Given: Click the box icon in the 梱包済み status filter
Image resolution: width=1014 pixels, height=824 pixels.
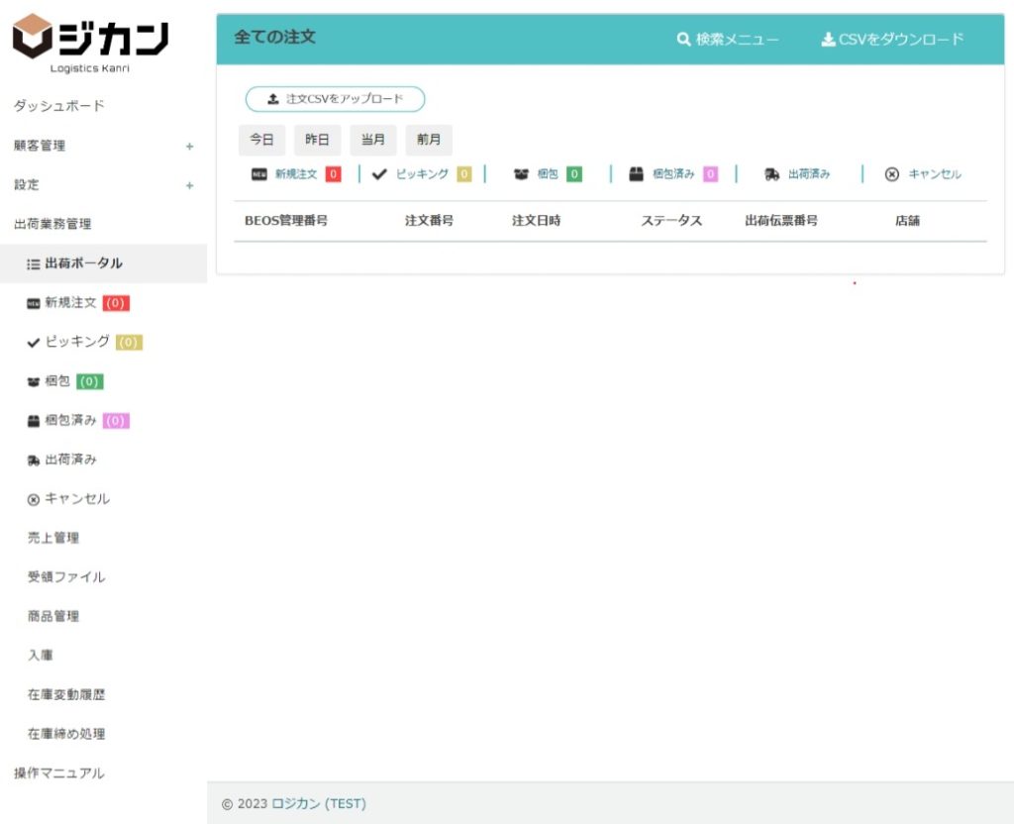Looking at the screenshot, I should pyautogui.click(x=637, y=174).
